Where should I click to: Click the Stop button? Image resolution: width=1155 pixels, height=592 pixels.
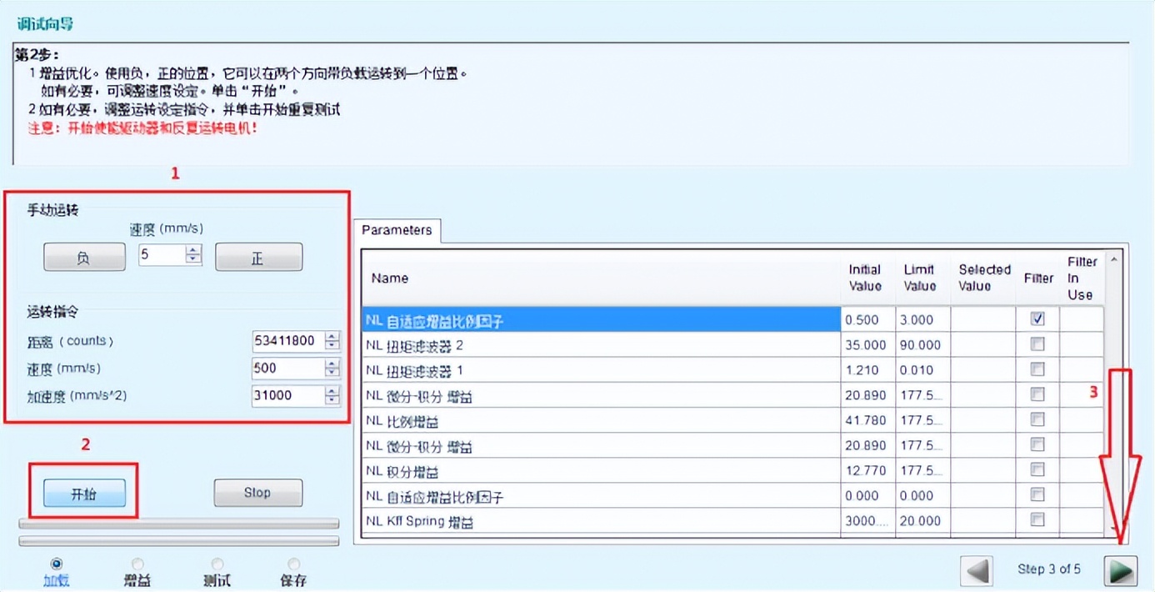pos(257,493)
